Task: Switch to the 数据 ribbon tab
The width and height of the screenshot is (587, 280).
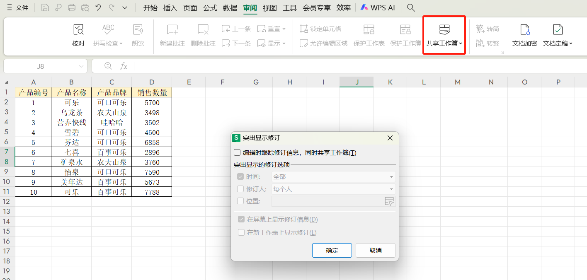Action: (230, 7)
